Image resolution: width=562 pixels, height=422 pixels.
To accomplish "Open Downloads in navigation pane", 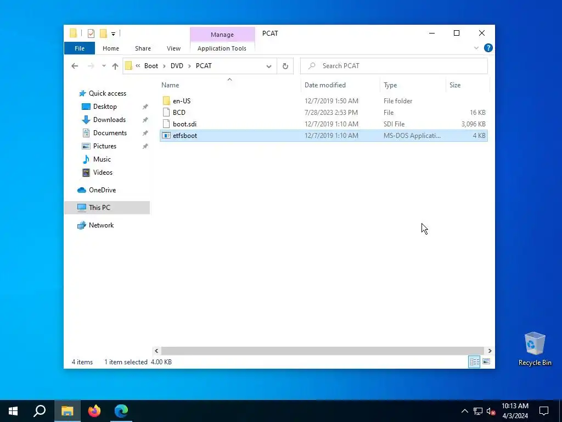I will tap(109, 119).
